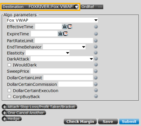
Task: Click the Check Margin button
Action: (80, 121)
